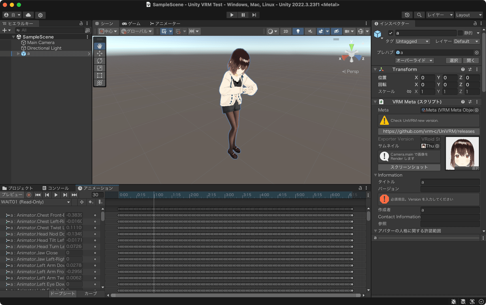
Task: Select the Hand tool in the Scene view
Action: point(100,46)
